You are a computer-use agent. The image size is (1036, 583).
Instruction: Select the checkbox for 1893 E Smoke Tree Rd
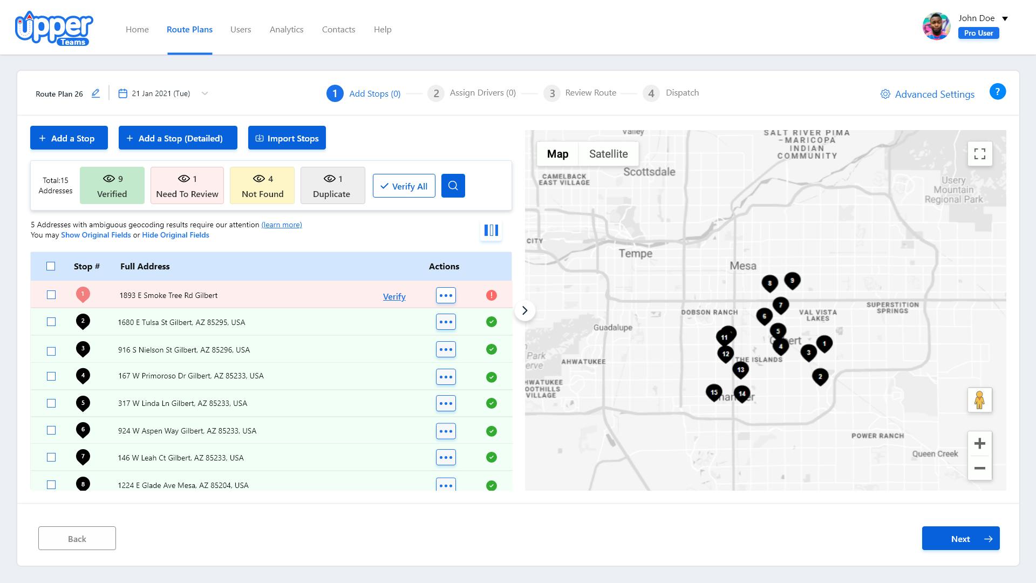point(51,295)
